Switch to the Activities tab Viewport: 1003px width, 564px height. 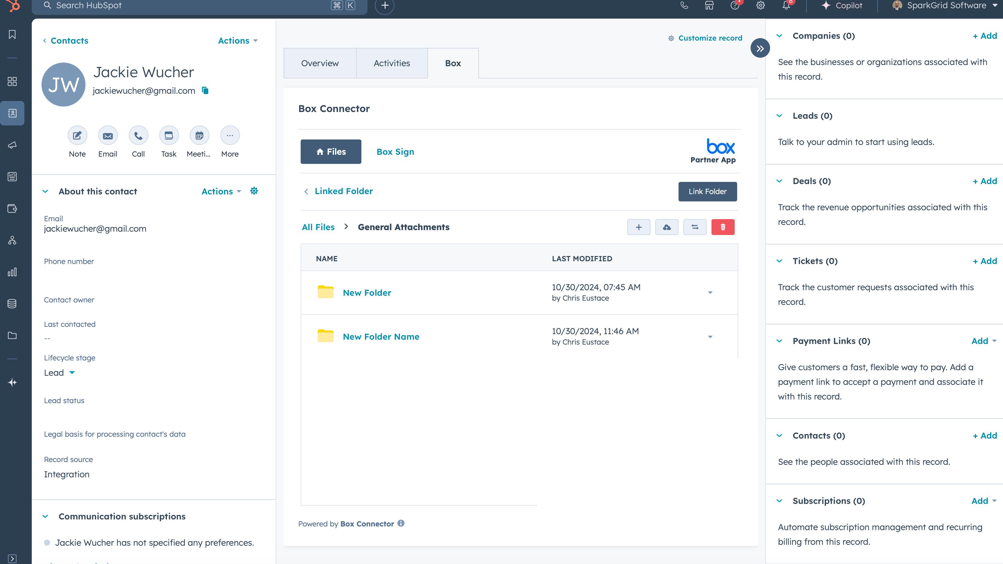(392, 63)
